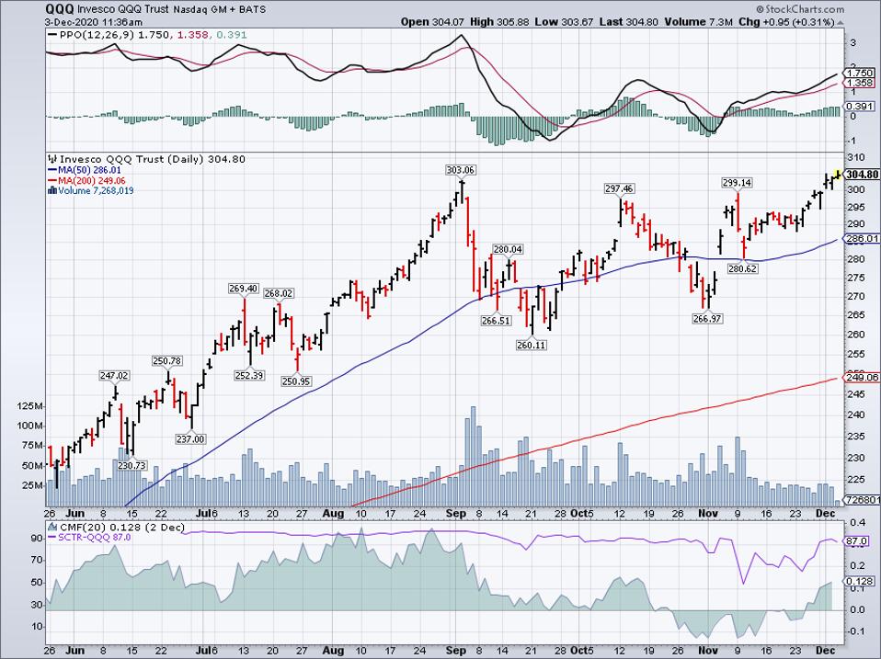Click the 280.62 November low price label

click(x=743, y=269)
